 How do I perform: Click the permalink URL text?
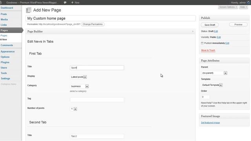[x=59, y=24]
